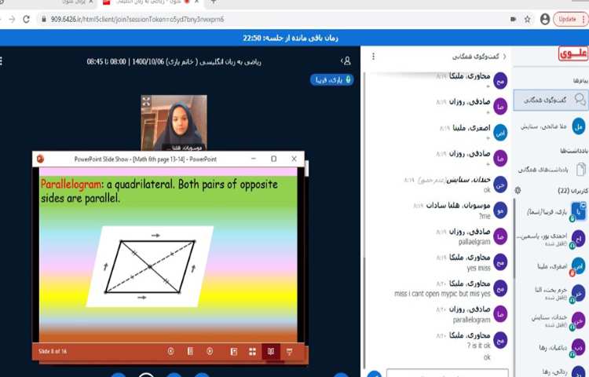Screen dimensions: 589x377
Task: Reload the browser page
Action: [26, 19]
